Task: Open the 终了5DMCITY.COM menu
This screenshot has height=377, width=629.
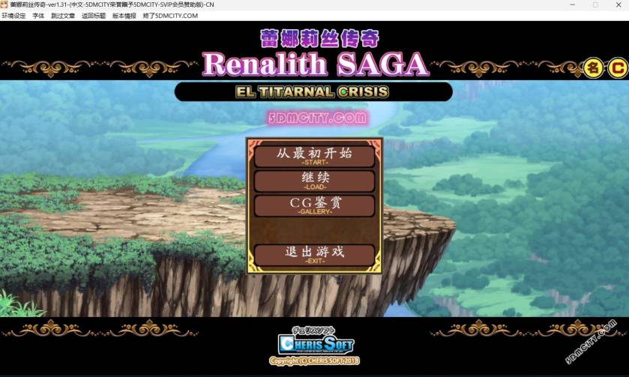Action: point(170,16)
